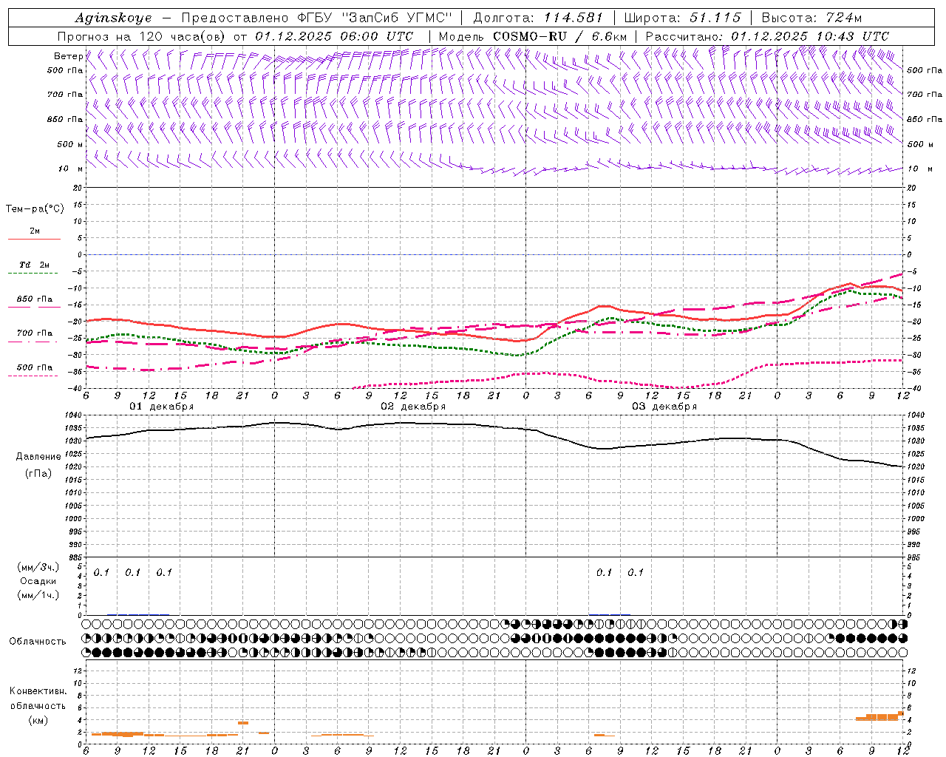Click the 700 гПа entry in temperature legend
The image size is (946, 757).
tap(35, 333)
